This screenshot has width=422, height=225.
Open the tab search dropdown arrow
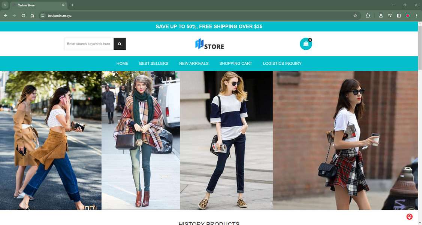[x=5, y=5]
